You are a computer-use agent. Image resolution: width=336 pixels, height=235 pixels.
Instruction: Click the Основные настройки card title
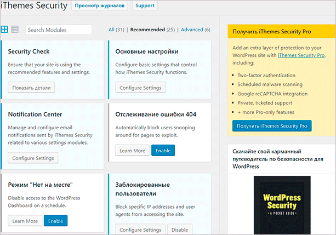pos(147,51)
